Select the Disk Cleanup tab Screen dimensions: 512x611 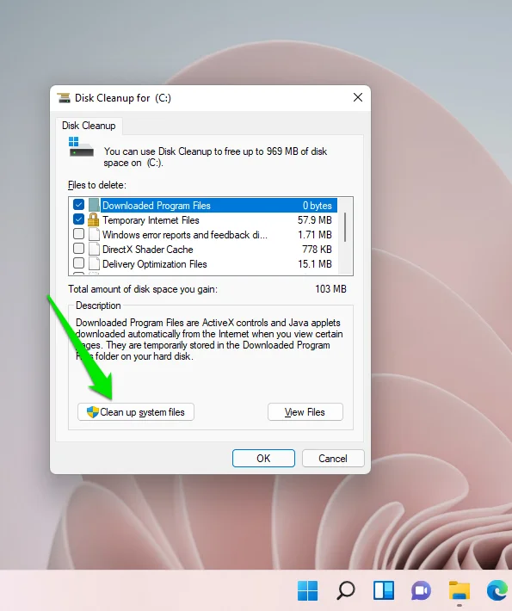pyautogui.click(x=89, y=126)
